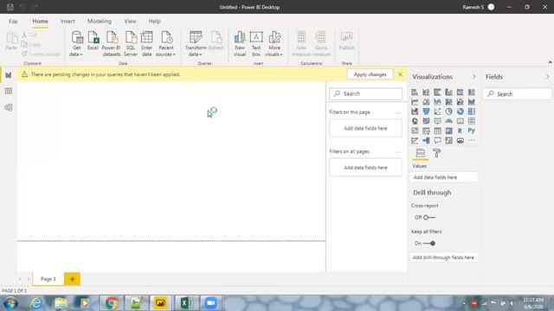Select the Decomposition tree visual
This screenshot has height=311, width=554.
pyautogui.click(x=426, y=140)
